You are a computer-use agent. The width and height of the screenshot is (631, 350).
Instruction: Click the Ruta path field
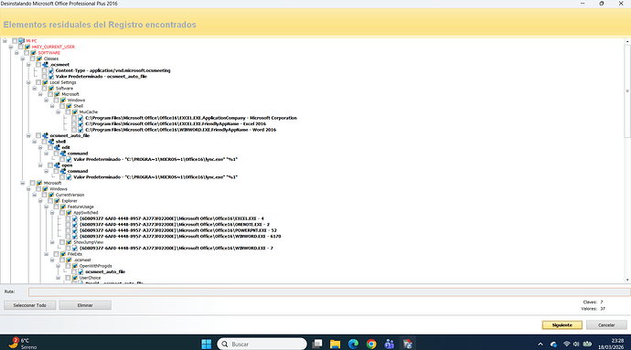(x=329, y=292)
